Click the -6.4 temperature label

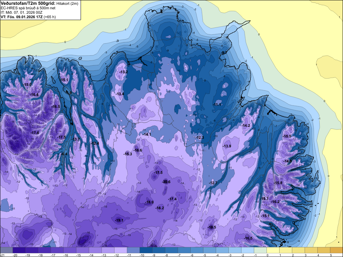pyautogui.click(x=64, y=154)
